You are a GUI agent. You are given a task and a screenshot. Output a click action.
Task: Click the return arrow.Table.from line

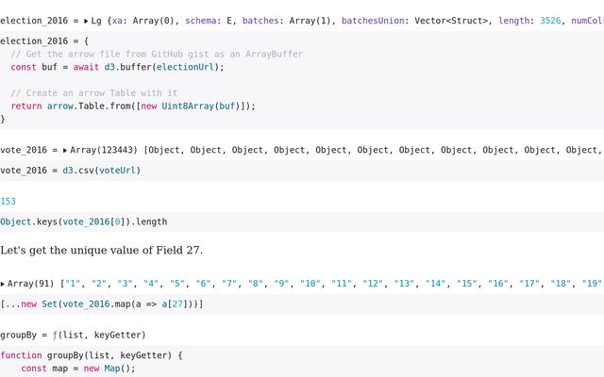point(133,107)
